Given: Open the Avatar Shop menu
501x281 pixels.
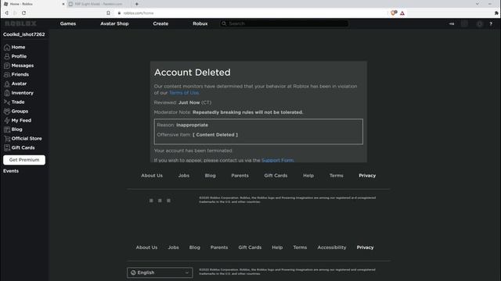Looking at the screenshot, I should click(114, 23).
